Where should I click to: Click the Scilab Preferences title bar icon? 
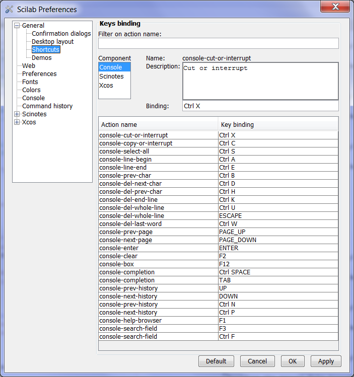(9, 9)
